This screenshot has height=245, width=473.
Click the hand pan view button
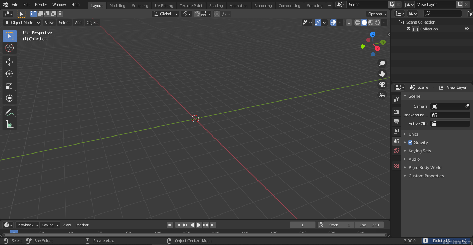point(382,74)
